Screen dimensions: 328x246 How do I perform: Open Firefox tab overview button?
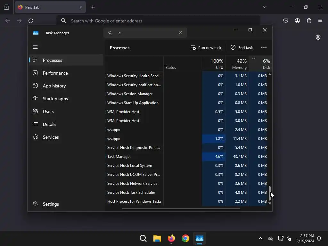click(6, 7)
